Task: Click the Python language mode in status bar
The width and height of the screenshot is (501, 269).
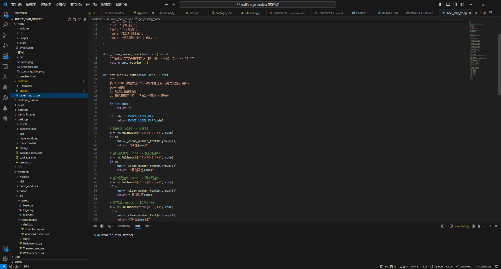Action: coord(438,266)
